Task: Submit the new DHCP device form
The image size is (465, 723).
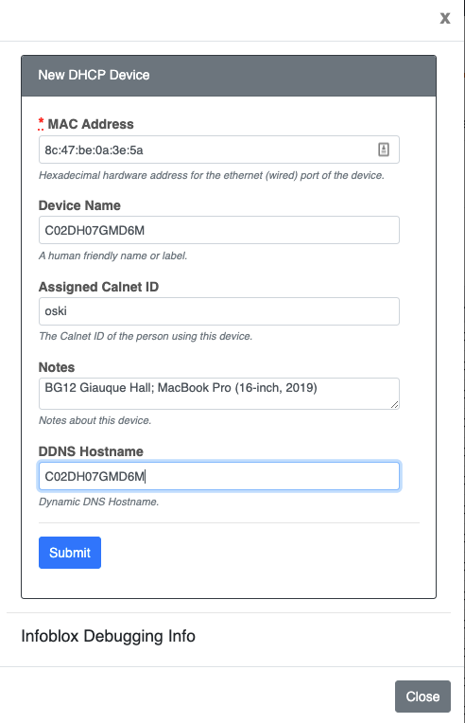Action: click(70, 553)
